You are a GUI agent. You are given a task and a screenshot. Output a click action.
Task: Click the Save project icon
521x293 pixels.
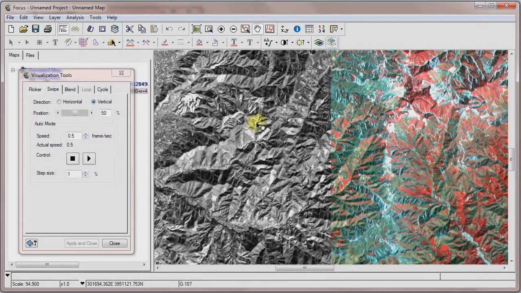point(36,29)
